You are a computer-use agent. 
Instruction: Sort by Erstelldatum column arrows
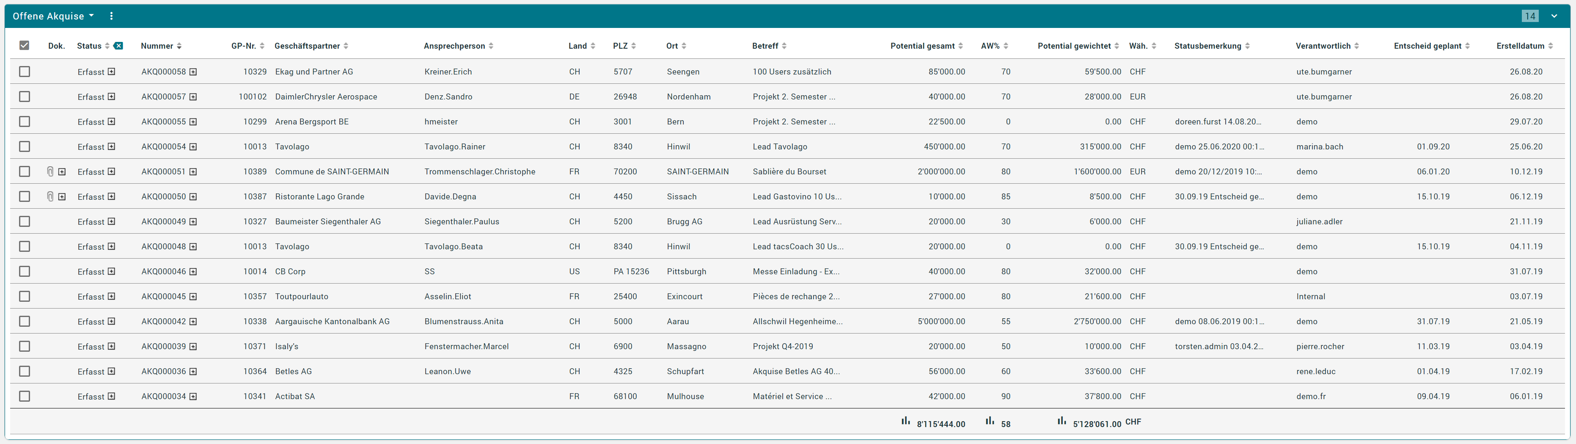[1550, 46]
